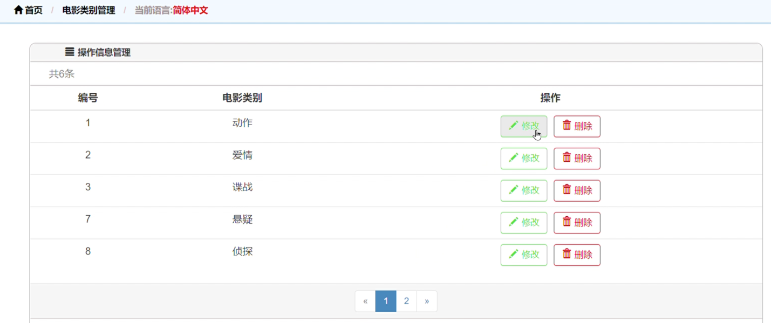Click the 操作 column header

pyautogui.click(x=550, y=98)
